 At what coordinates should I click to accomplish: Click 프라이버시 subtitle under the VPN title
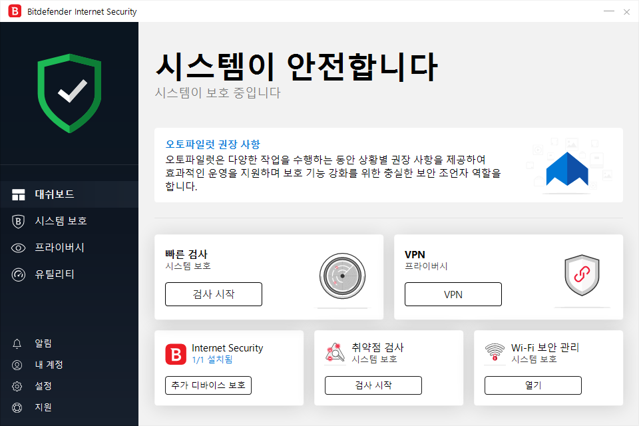click(x=426, y=266)
